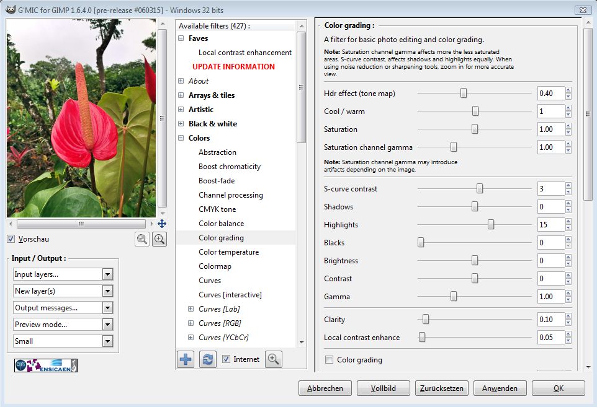Click the Gamma value field
The width and height of the screenshot is (597, 407).
(x=551, y=296)
